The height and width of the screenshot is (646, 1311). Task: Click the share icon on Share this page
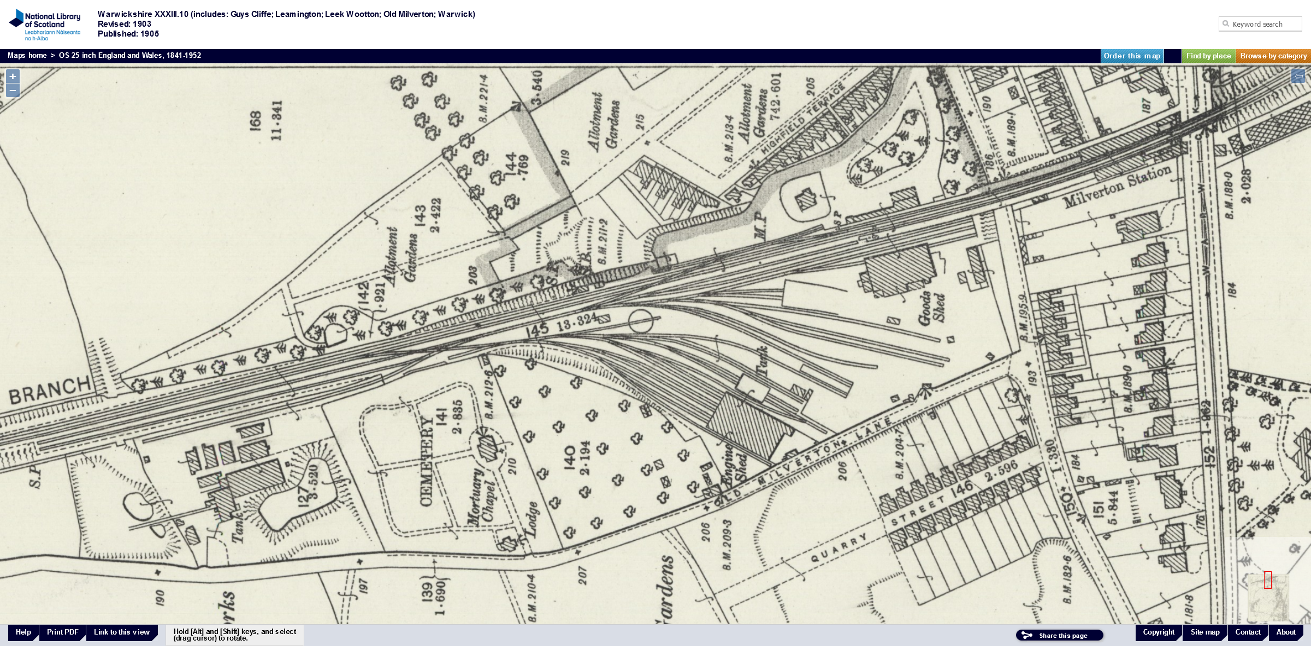(x=1027, y=635)
